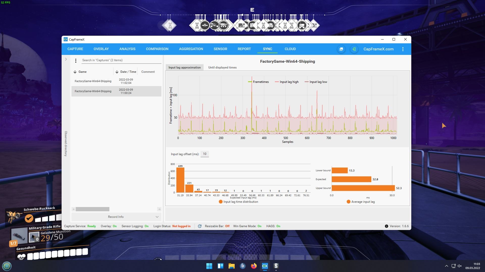Open the widgets taskbar icon

220,266
